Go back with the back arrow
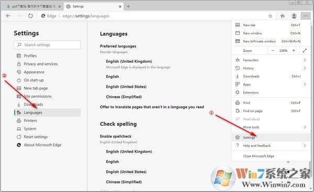Viewport: 314px width, 192px height. click(x=8, y=16)
